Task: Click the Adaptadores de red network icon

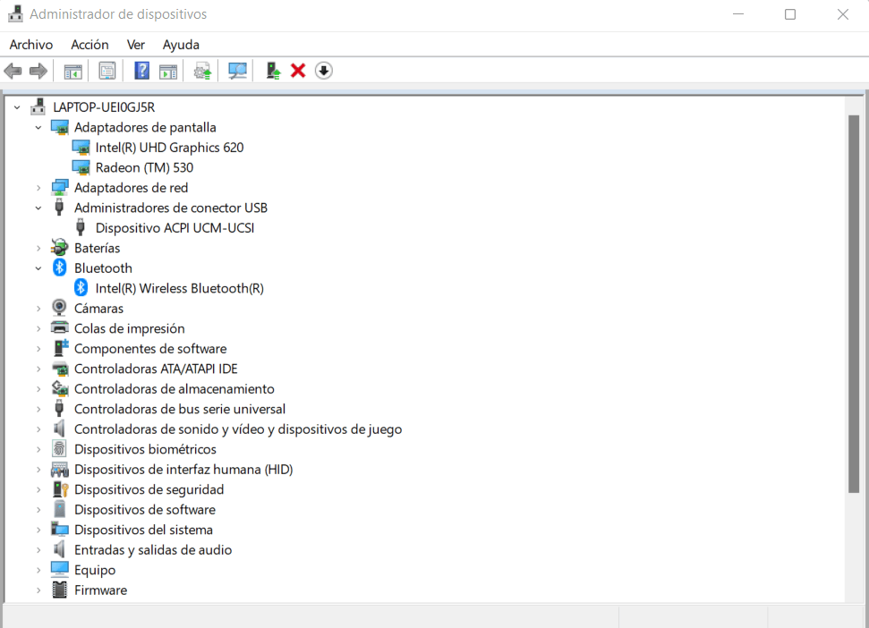Action: click(x=59, y=187)
